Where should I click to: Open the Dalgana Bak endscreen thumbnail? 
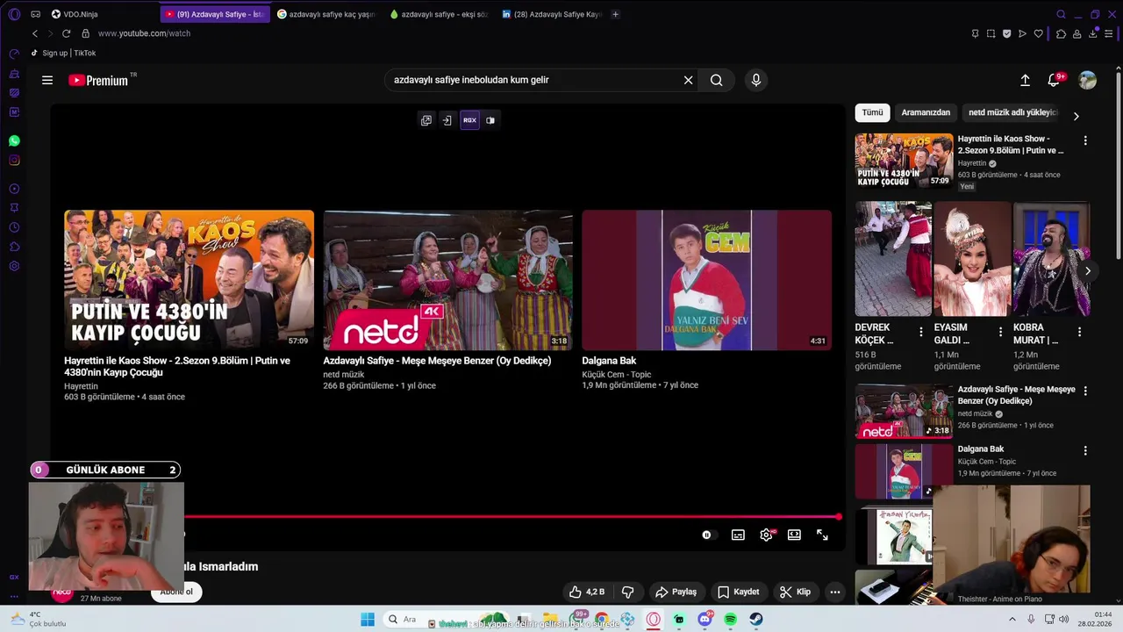point(706,280)
